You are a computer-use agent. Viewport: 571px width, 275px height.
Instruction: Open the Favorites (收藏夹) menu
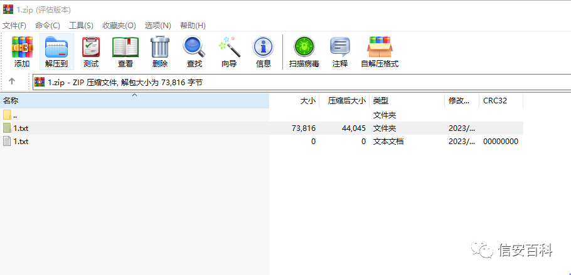119,26
